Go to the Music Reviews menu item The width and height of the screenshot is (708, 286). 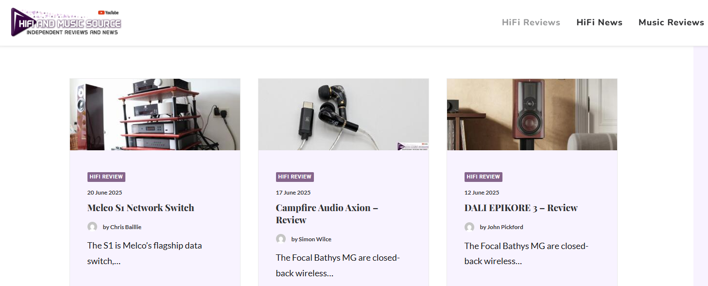coord(671,22)
